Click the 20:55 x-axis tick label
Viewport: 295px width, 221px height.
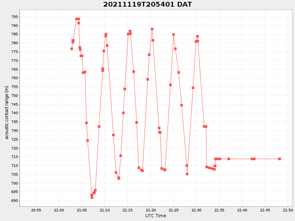pyautogui.click(x=36, y=210)
